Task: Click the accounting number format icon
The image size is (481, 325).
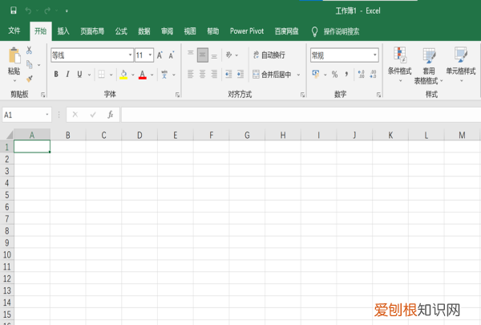Action: [x=316, y=74]
